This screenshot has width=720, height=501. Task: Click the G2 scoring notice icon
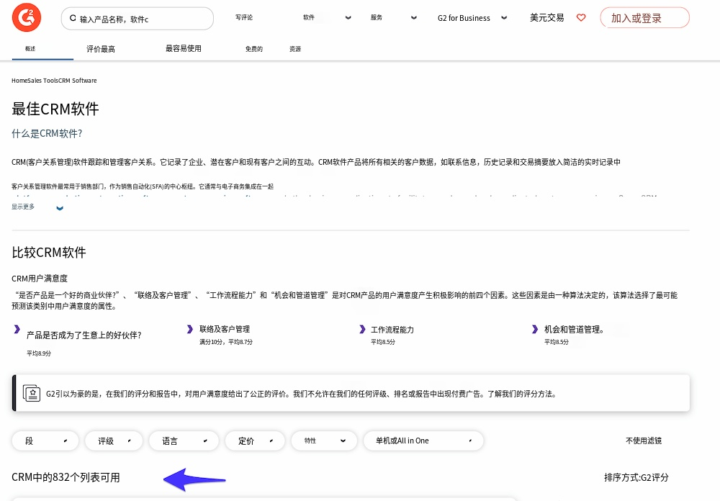click(x=32, y=394)
